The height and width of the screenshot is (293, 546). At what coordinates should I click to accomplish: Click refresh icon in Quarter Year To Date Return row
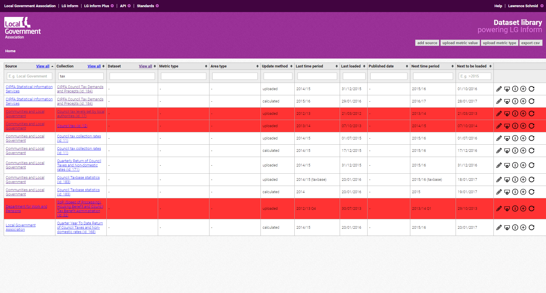click(531, 228)
